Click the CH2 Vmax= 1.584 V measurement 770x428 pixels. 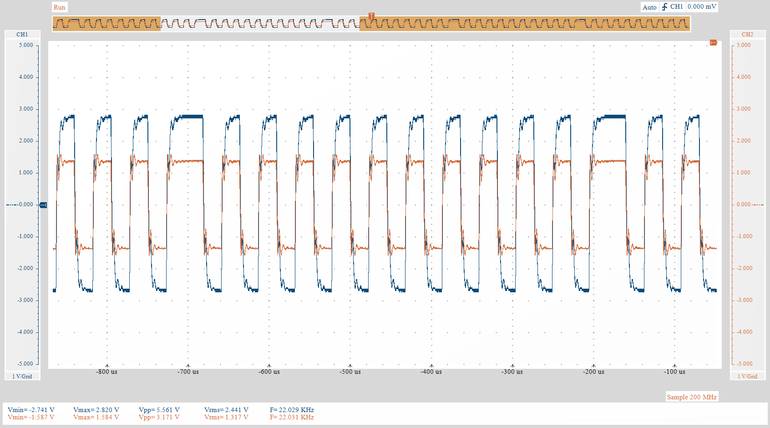[x=96, y=417]
